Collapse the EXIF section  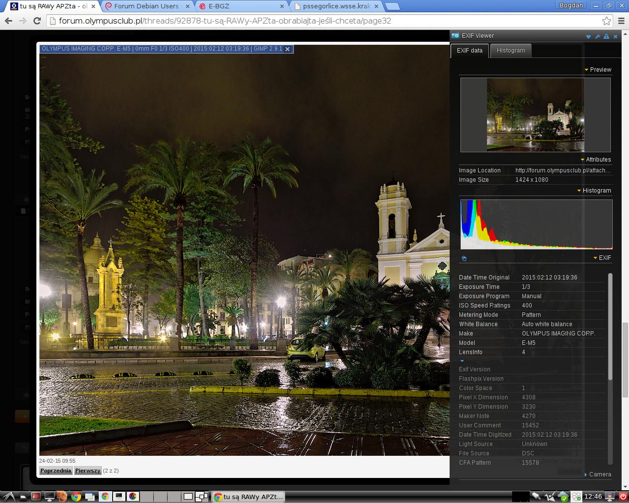601,258
